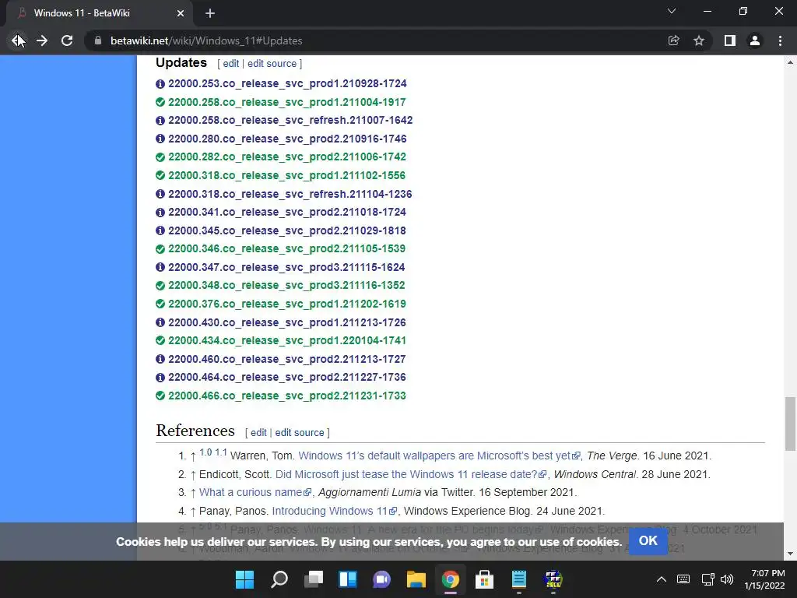Open build 22000.253.co_release_svc_prod1.210928-1724
The image size is (797, 598).
pos(287,83)
